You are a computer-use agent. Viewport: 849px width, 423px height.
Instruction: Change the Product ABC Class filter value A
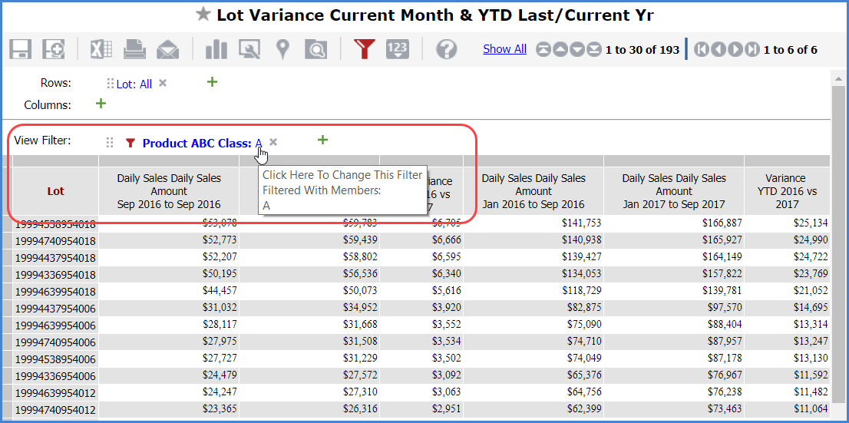259,143
